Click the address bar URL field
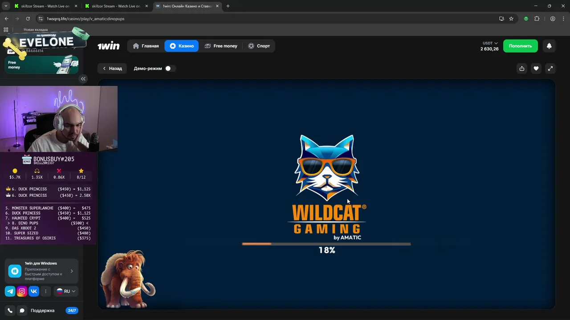Viewport: 570px width, 320px height. 267,19
